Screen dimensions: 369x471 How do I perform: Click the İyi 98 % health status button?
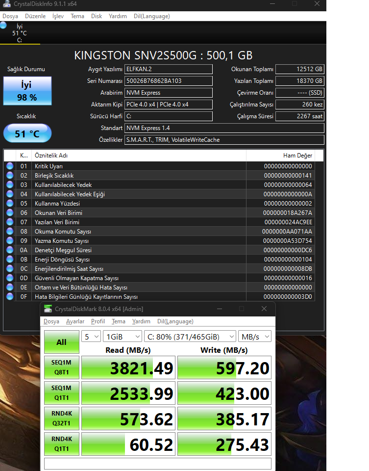click(27, 91)
